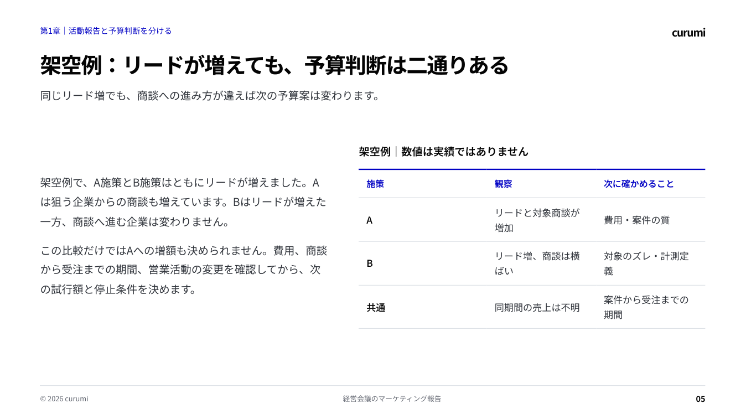Click the subtitle starting with 同じリード増でも
Image resolution: width=746 pixels, height=419 pixels.
pos(210,95)
